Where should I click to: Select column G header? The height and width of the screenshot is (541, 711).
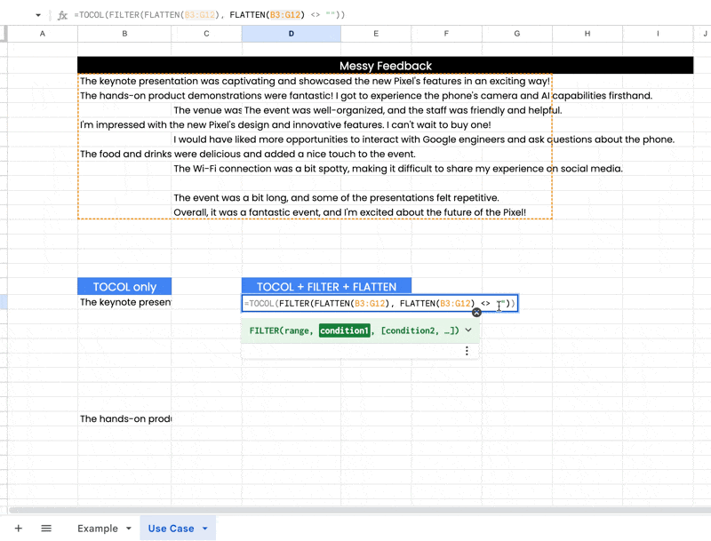click(x=517, y=34)
